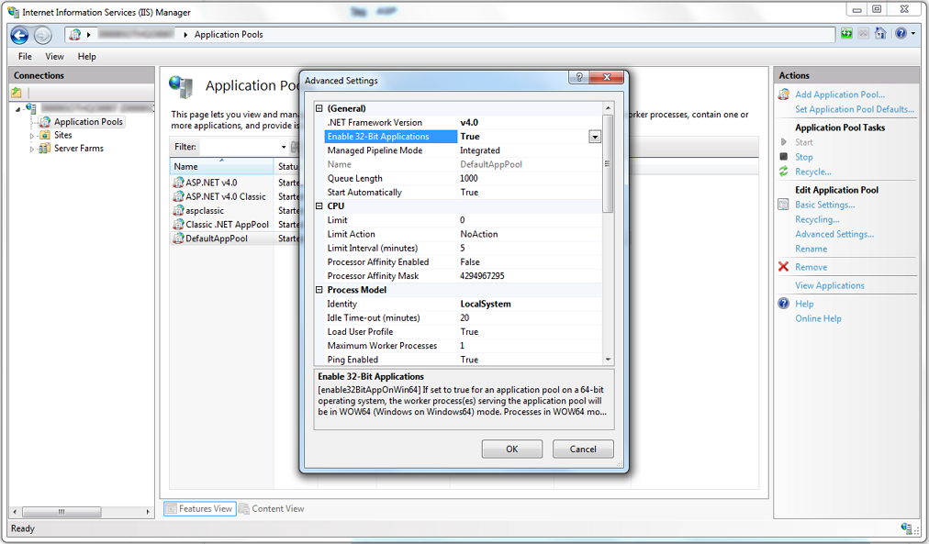The height and width of the screenshot is (544, 929).
Task: Dismiss the dialog with the Cancel button
Action: [583, 449]
